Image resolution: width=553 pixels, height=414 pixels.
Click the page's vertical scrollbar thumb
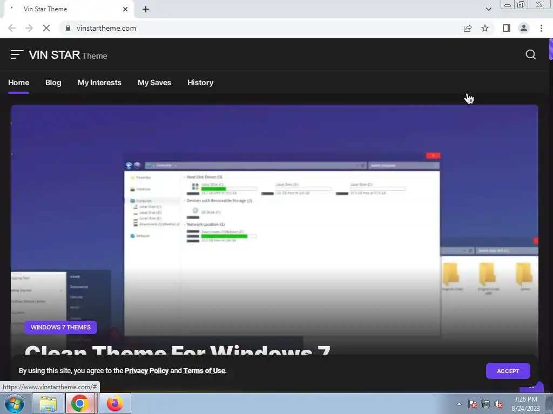tap(550, 49)
